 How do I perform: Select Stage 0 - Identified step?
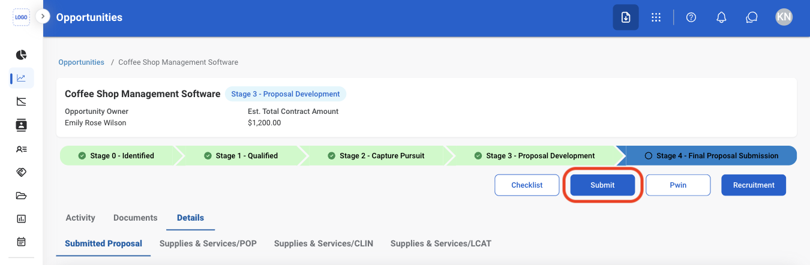[116, 155]
